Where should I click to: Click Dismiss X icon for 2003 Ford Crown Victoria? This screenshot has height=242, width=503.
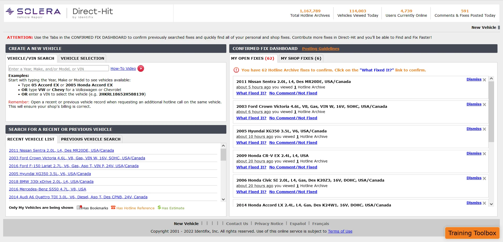[484, 105]
